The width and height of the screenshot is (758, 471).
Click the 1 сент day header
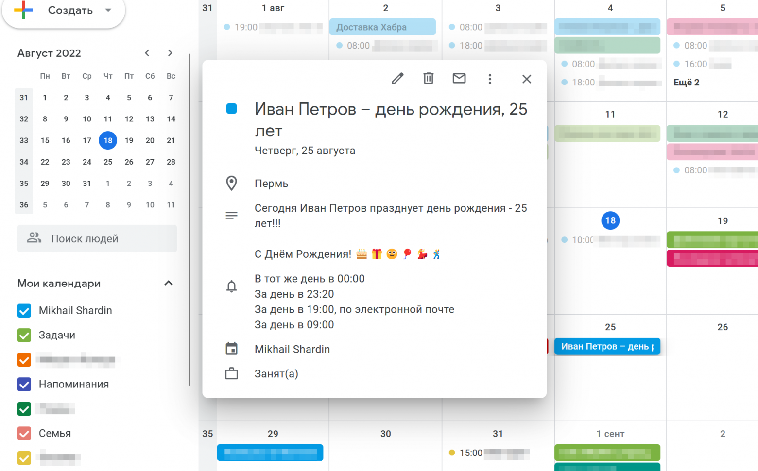coord(610,434)
